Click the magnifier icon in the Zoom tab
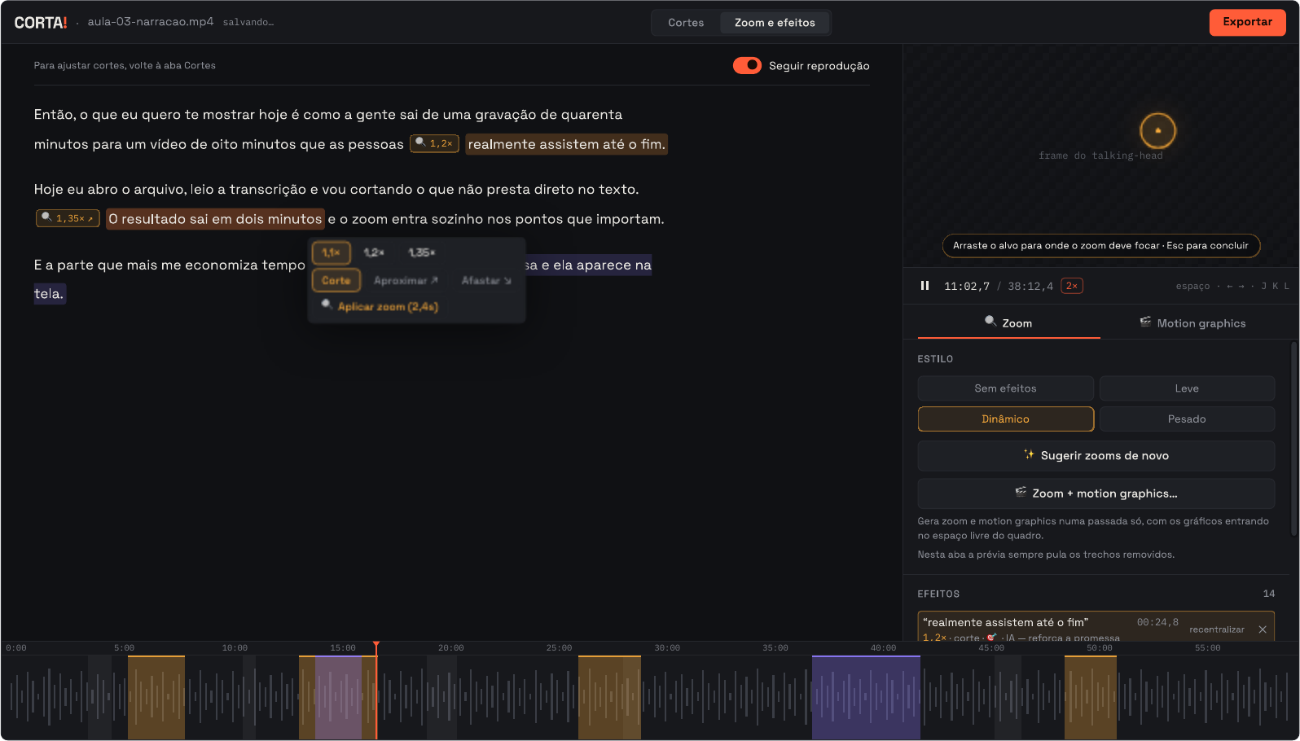1300x741 pixels. (990, 322)
